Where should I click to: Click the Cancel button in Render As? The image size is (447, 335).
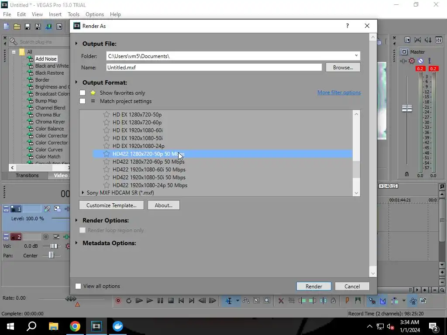[352, 286]
